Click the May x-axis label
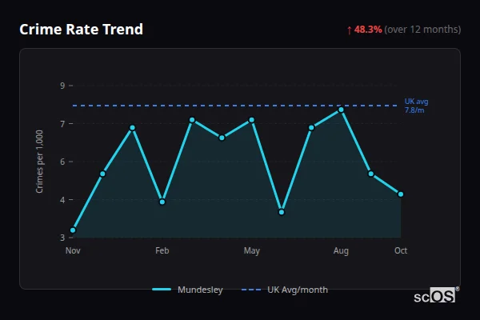This screenshot has width=480, height=320. tap(252, 250)
